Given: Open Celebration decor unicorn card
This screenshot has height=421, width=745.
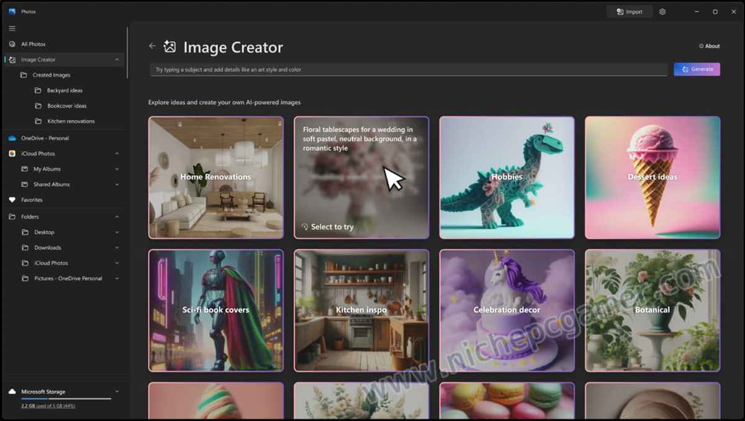Looking at the screenshot, I should (507, 310).
